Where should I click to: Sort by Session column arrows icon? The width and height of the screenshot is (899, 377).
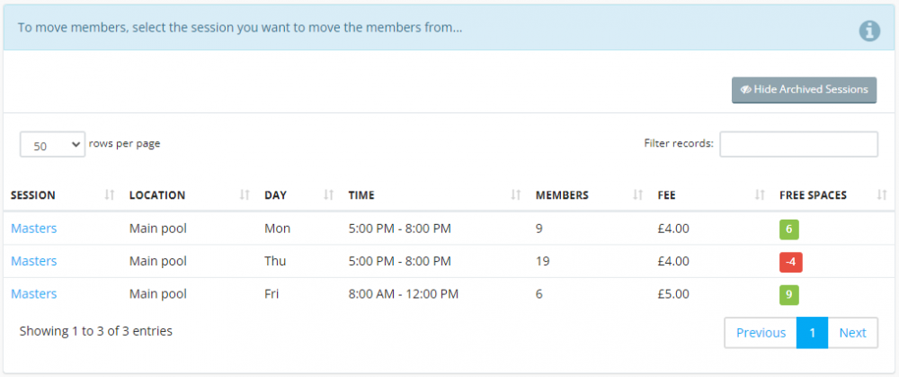coord(110,195)
